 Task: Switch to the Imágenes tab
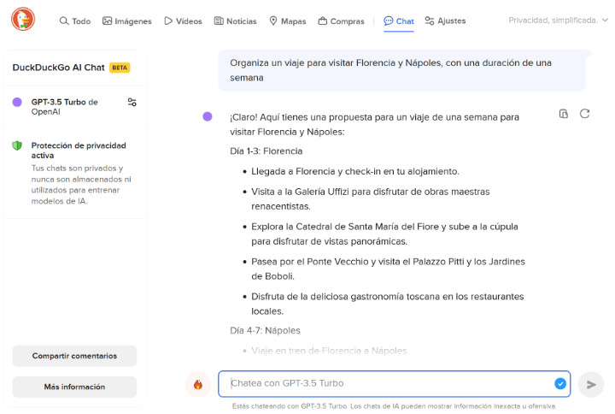[126, 21]
